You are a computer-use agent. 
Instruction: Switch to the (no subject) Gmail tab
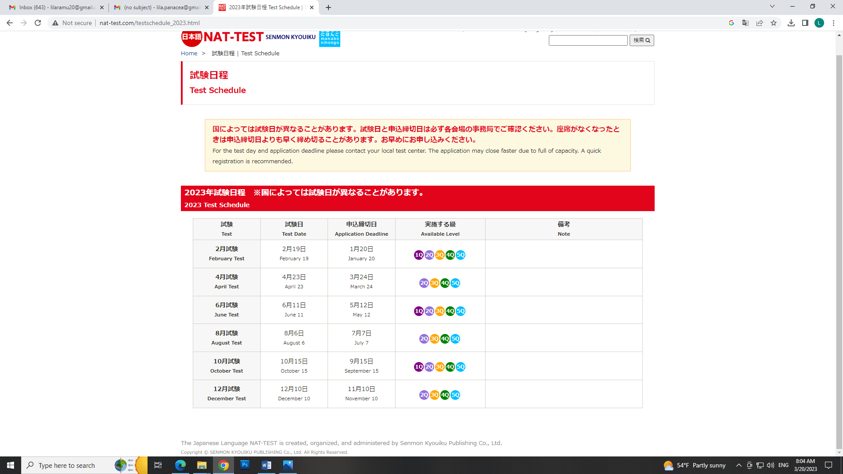pyautogui.click(x=158, y=7)
